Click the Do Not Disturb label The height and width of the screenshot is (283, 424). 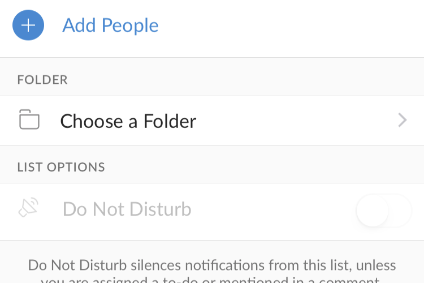[127, 209]
